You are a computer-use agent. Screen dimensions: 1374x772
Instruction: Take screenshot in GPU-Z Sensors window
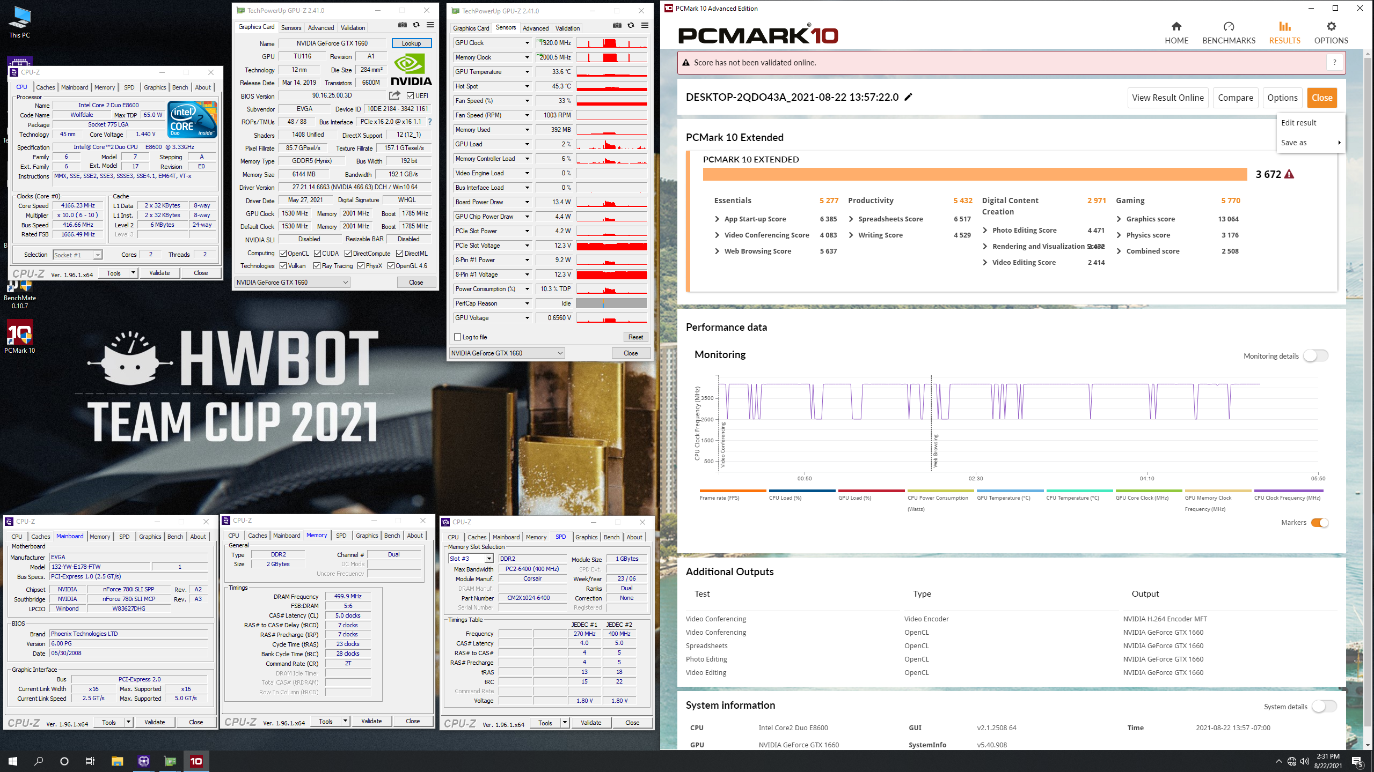pos(617,25)
